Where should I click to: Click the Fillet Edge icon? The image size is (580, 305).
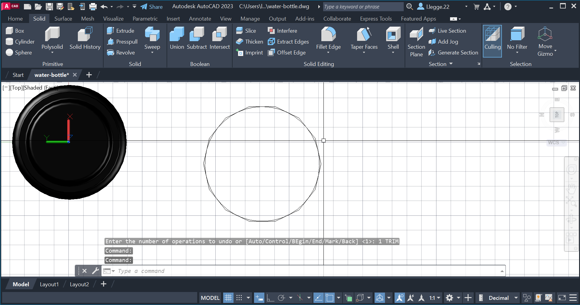click(328, 34)
